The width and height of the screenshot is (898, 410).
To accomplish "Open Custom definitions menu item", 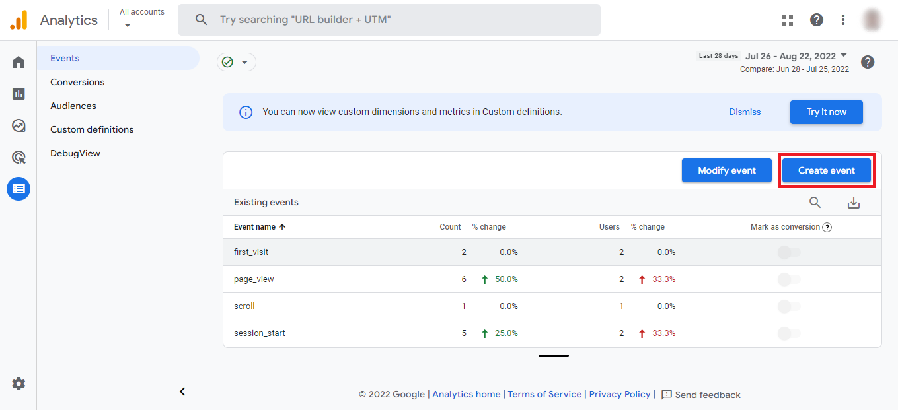I will [x=92, y=129].
